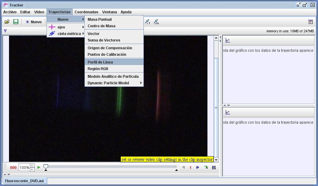Click the Nuevo button on the toolbar
This screenshot has height=186, width=318.
click(34, 22)
